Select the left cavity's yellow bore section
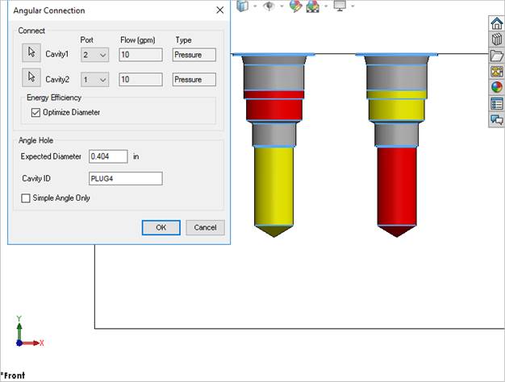505x382 pixels. point(273,186)
